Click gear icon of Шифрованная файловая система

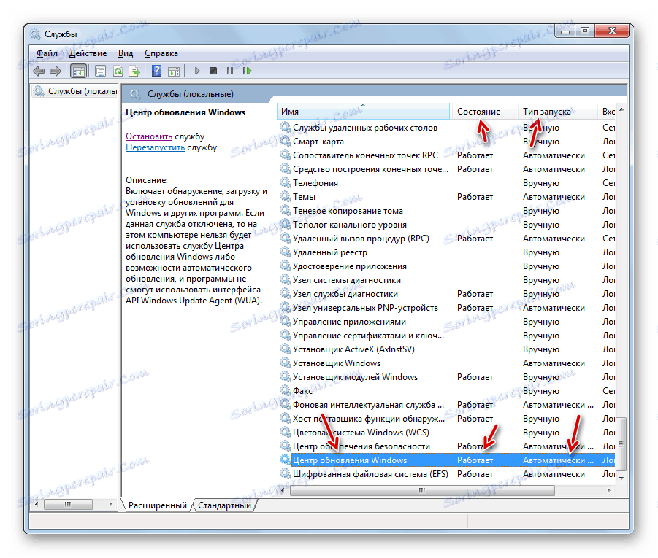click(x=286, y=473)
